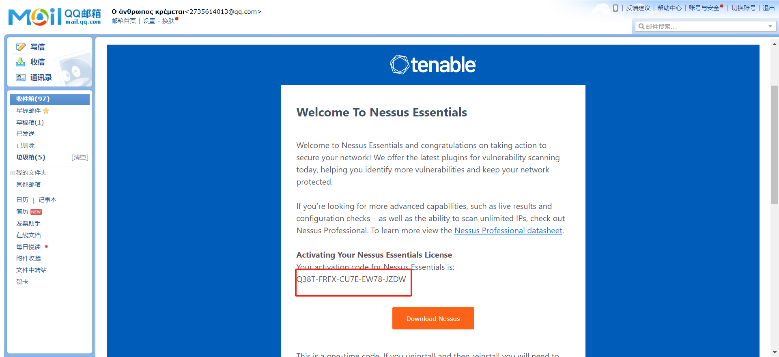The height and width of the screenshot is (357, 779).
Task: Open the 换肤 skin change link
Action: (x=168, y=21)
